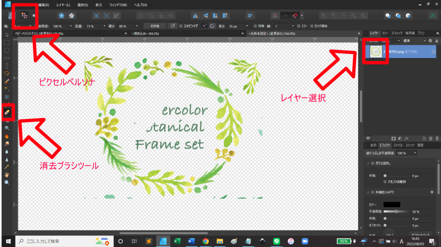Click the flip vertical toolbar icon
Image resolution: width=441 pixels, height=247 pixels.
coord(205,16)
